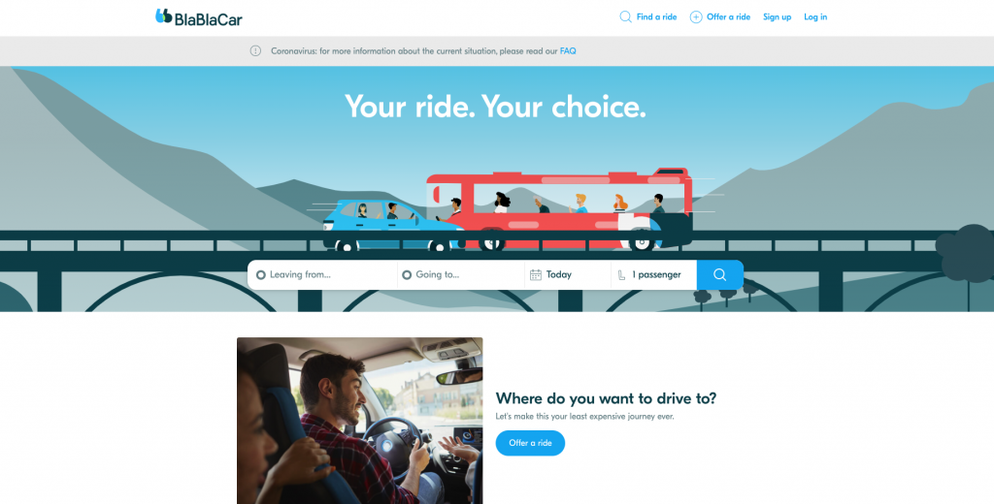Viewport: 994px width, 504px height.
Task: Click the info icon in Coronavirus banner
Action: point(255,51)
